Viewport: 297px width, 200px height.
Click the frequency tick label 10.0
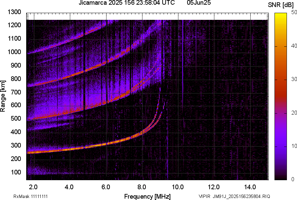[178, 187]
